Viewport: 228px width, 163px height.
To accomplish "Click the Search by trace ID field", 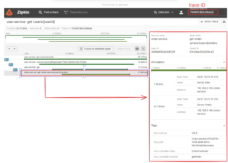I will point(206,12).
